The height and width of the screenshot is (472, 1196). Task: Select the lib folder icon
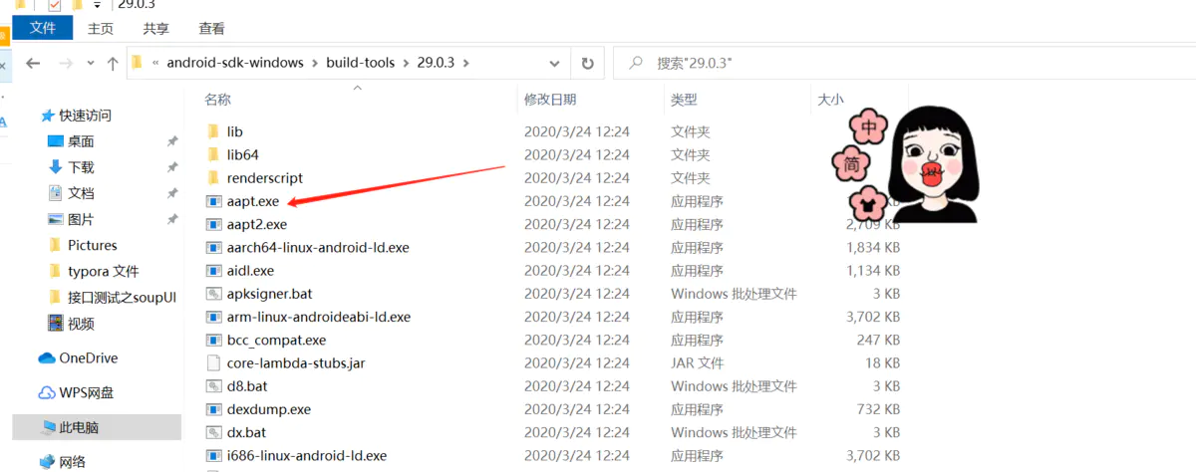coord(212,131)
